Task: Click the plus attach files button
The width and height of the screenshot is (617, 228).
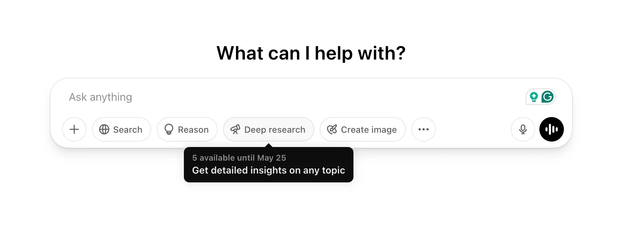Action: (x=74, y=129)
